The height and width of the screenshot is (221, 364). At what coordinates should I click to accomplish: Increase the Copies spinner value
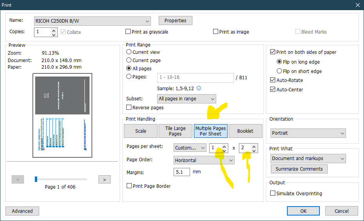(x=54, y=30)
